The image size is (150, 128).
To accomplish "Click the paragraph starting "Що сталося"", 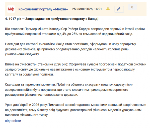I will [x=75, y=31].
